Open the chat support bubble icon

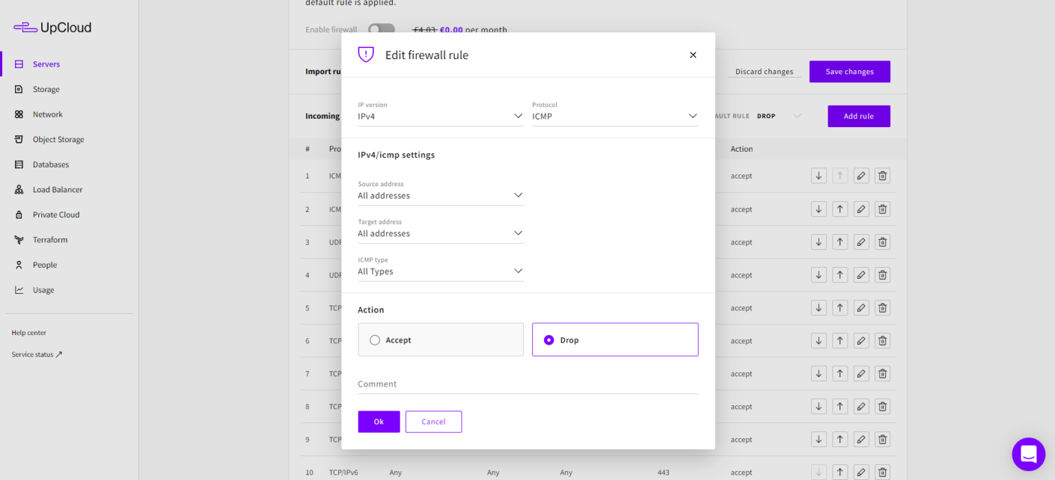pos(1028,455)
